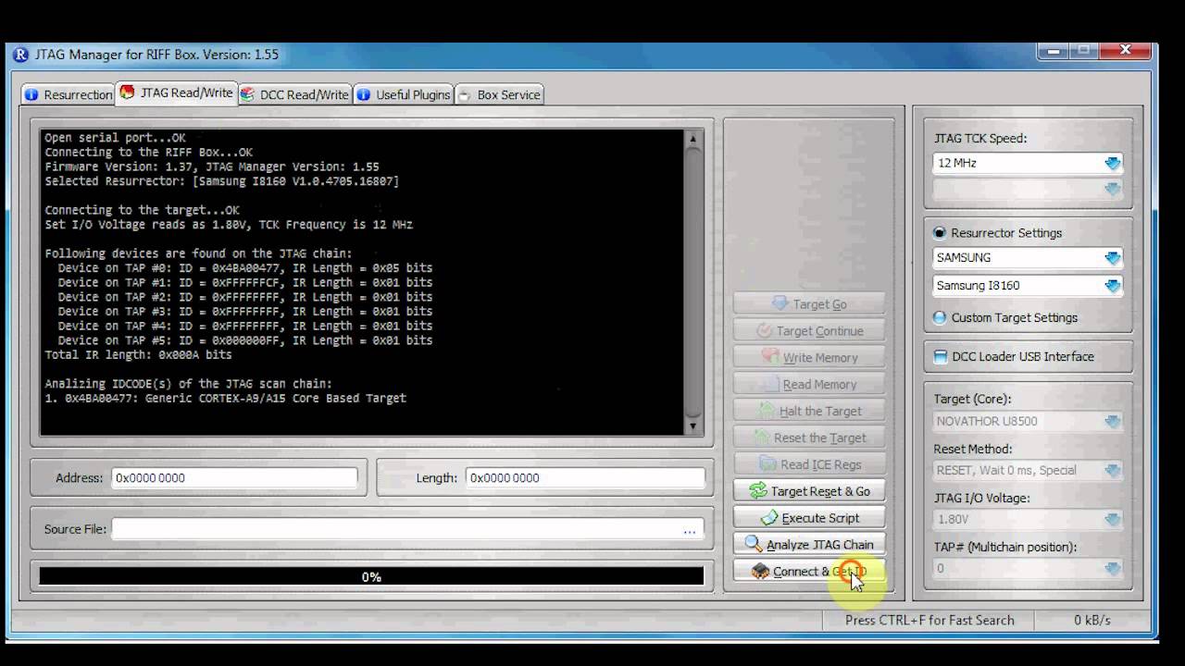Viewport: 1185px width, 666px height.
Task: Click the Target Continue button
Action: click(x=809, y=330)
